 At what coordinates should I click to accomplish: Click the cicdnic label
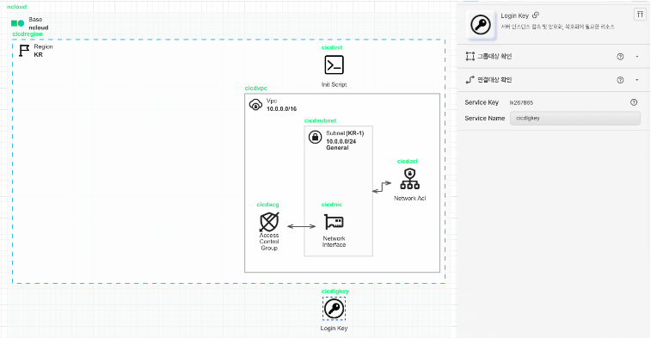pos(332,205)
